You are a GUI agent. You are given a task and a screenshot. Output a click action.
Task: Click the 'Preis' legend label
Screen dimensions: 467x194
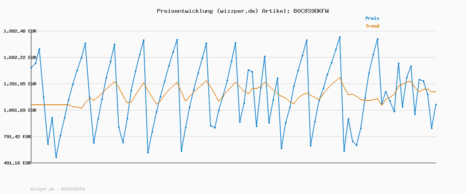(372, 18)
